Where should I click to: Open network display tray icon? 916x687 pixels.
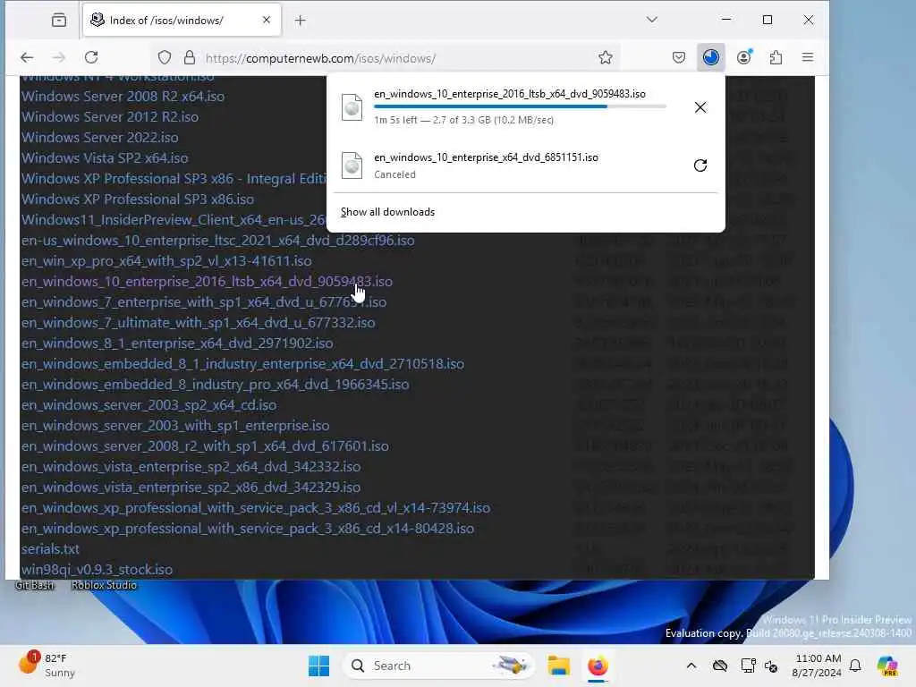tap(748, 666)
